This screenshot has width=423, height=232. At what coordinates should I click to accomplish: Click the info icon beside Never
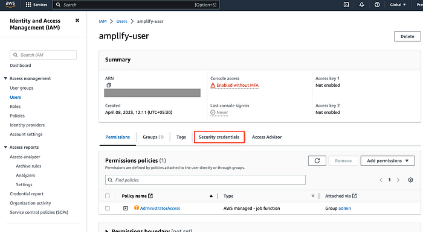coord(213,112)
